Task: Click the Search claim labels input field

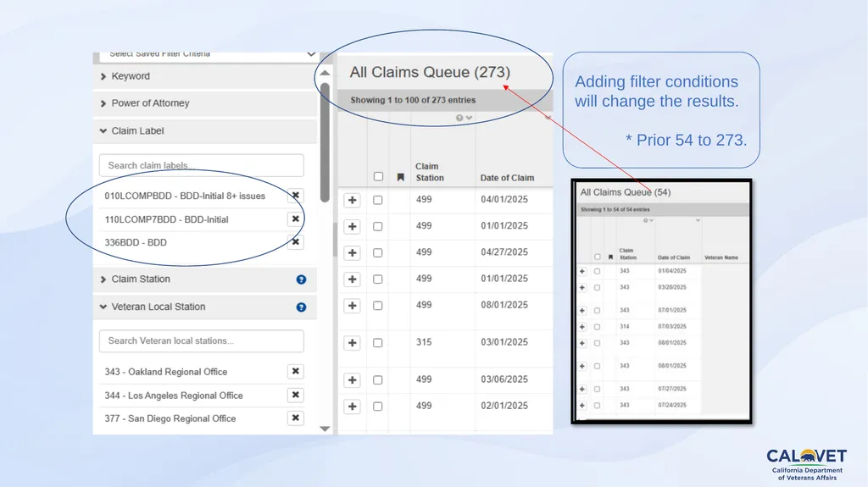Action: 202,165
